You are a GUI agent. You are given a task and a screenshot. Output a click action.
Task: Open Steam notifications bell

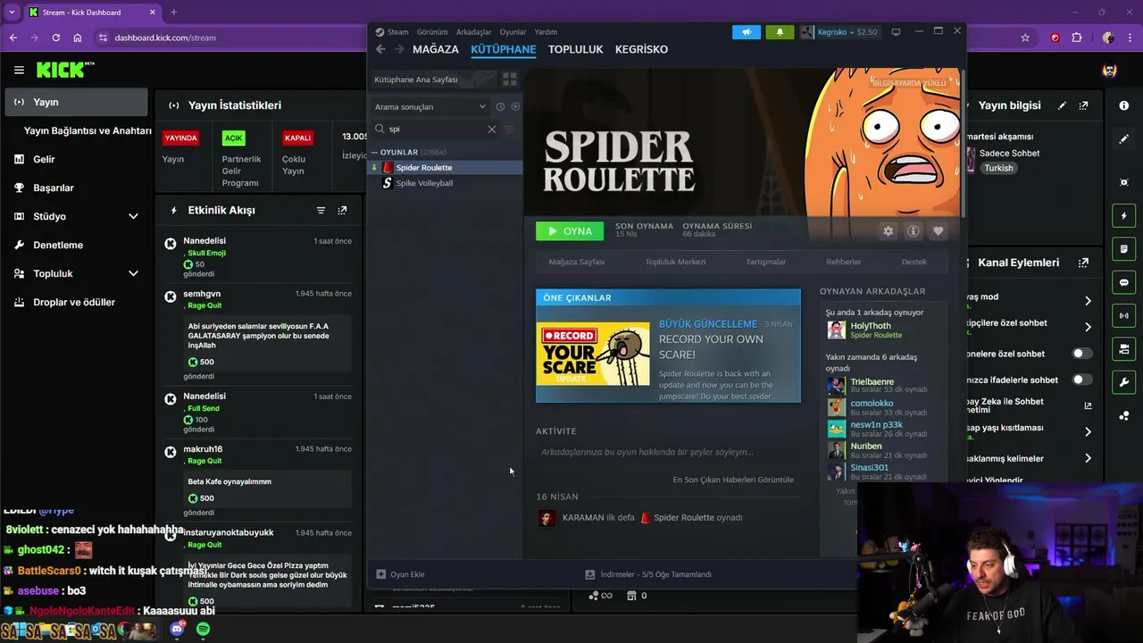[780, 32]
